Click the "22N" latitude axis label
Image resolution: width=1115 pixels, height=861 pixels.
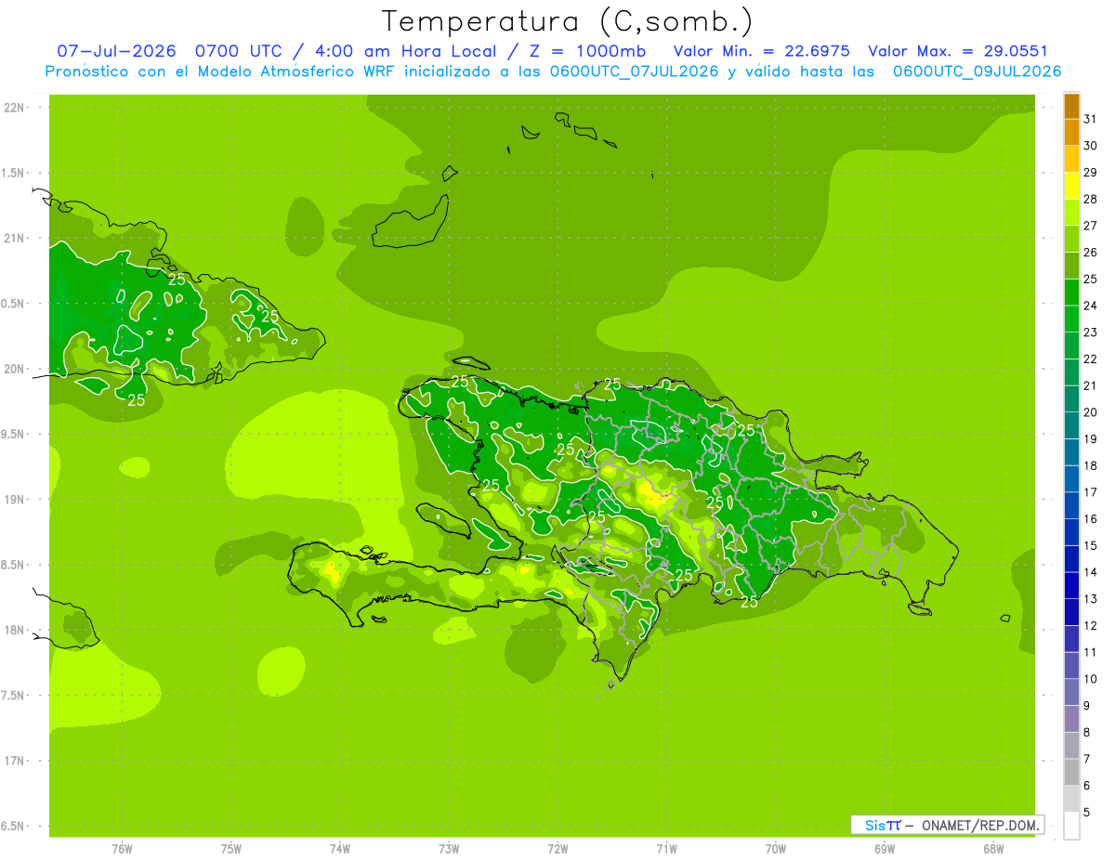(x=15, y=108)
